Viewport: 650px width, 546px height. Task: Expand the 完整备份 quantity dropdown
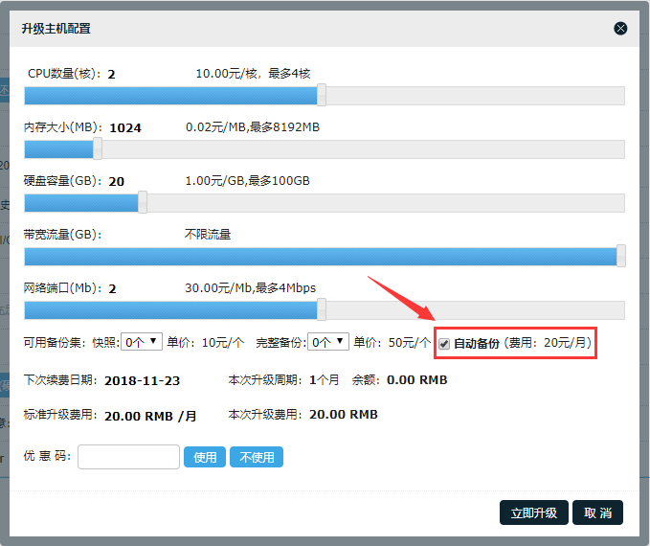pyautogui.click(x=328, y=342)
